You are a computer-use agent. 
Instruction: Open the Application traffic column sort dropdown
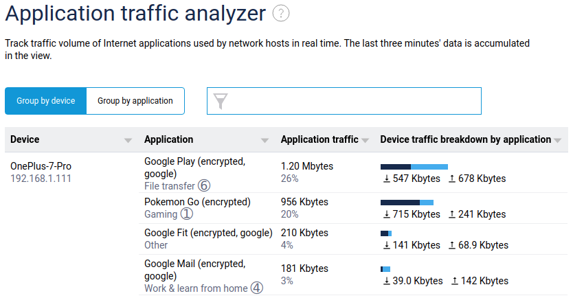point(366,140)
